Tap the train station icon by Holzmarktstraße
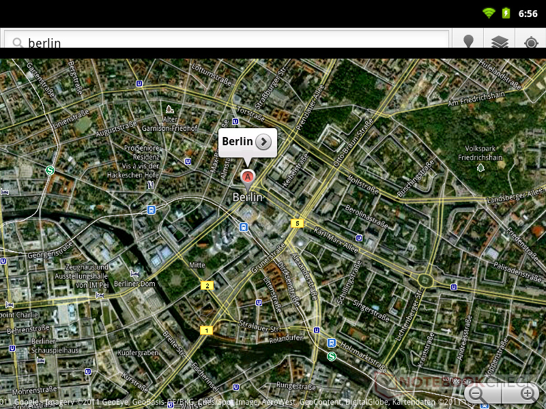Screen dimensions: 546x409 332,344
